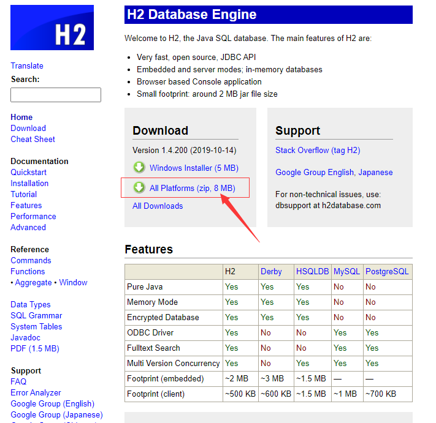Click the green download icon beside All Platforms
This screenshot has height=423, width=436.
click(x=139, y=188)
